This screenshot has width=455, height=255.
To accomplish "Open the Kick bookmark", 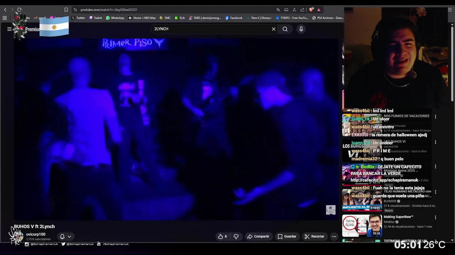I will [180, 18].
